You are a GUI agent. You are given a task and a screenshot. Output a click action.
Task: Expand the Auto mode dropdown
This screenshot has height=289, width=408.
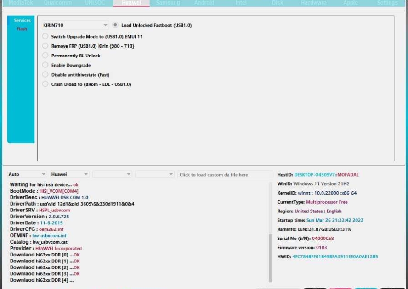[x=27, y=174]
